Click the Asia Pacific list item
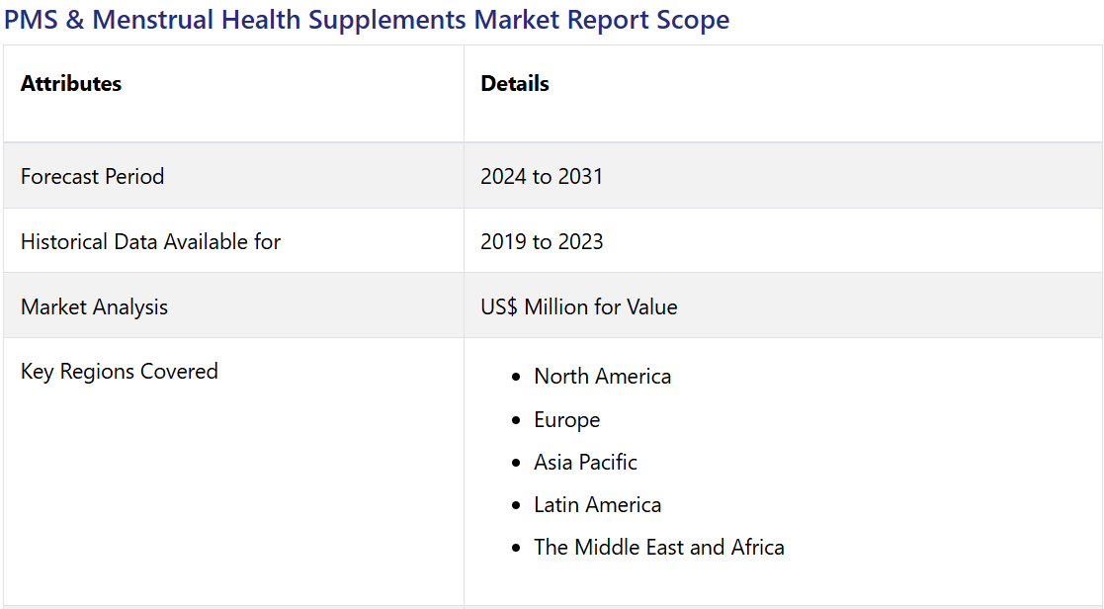 click(x=586, y=463)
